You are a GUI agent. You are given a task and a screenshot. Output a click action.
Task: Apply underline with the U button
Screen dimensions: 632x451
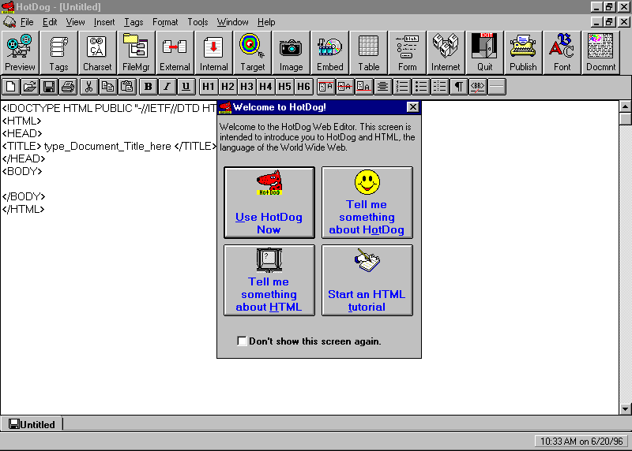pyautogui.click(x=186, y=87)
